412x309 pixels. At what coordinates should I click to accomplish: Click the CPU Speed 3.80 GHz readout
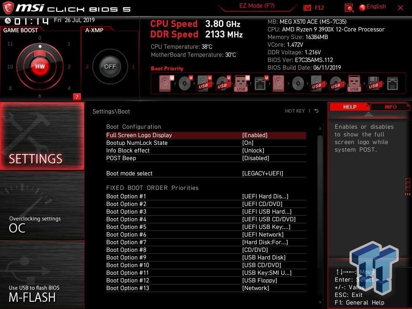tap(196, 24)
